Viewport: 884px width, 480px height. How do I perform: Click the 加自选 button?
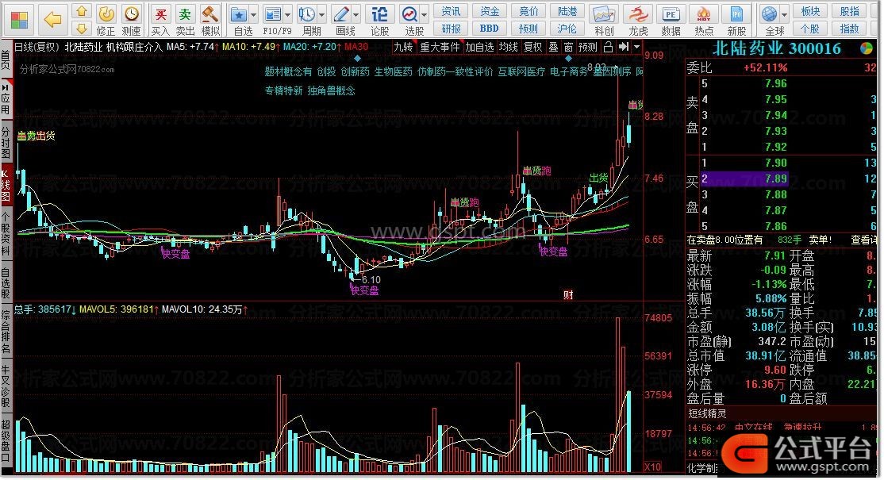pyautogui.click(x=480, y=48)
